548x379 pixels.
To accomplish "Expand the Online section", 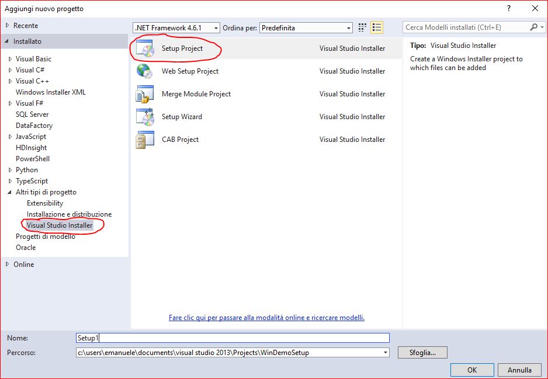I will coord(8,265).
